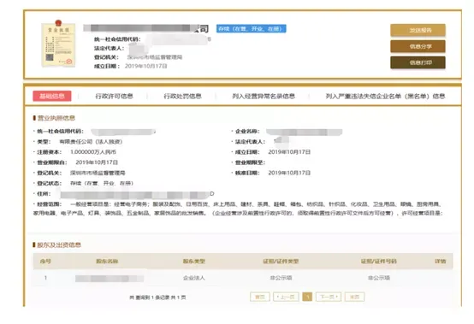The width and height of the screenshot is (474, 324).
Task: Click the 成立日期 value in license details
Action: (289, 152)
